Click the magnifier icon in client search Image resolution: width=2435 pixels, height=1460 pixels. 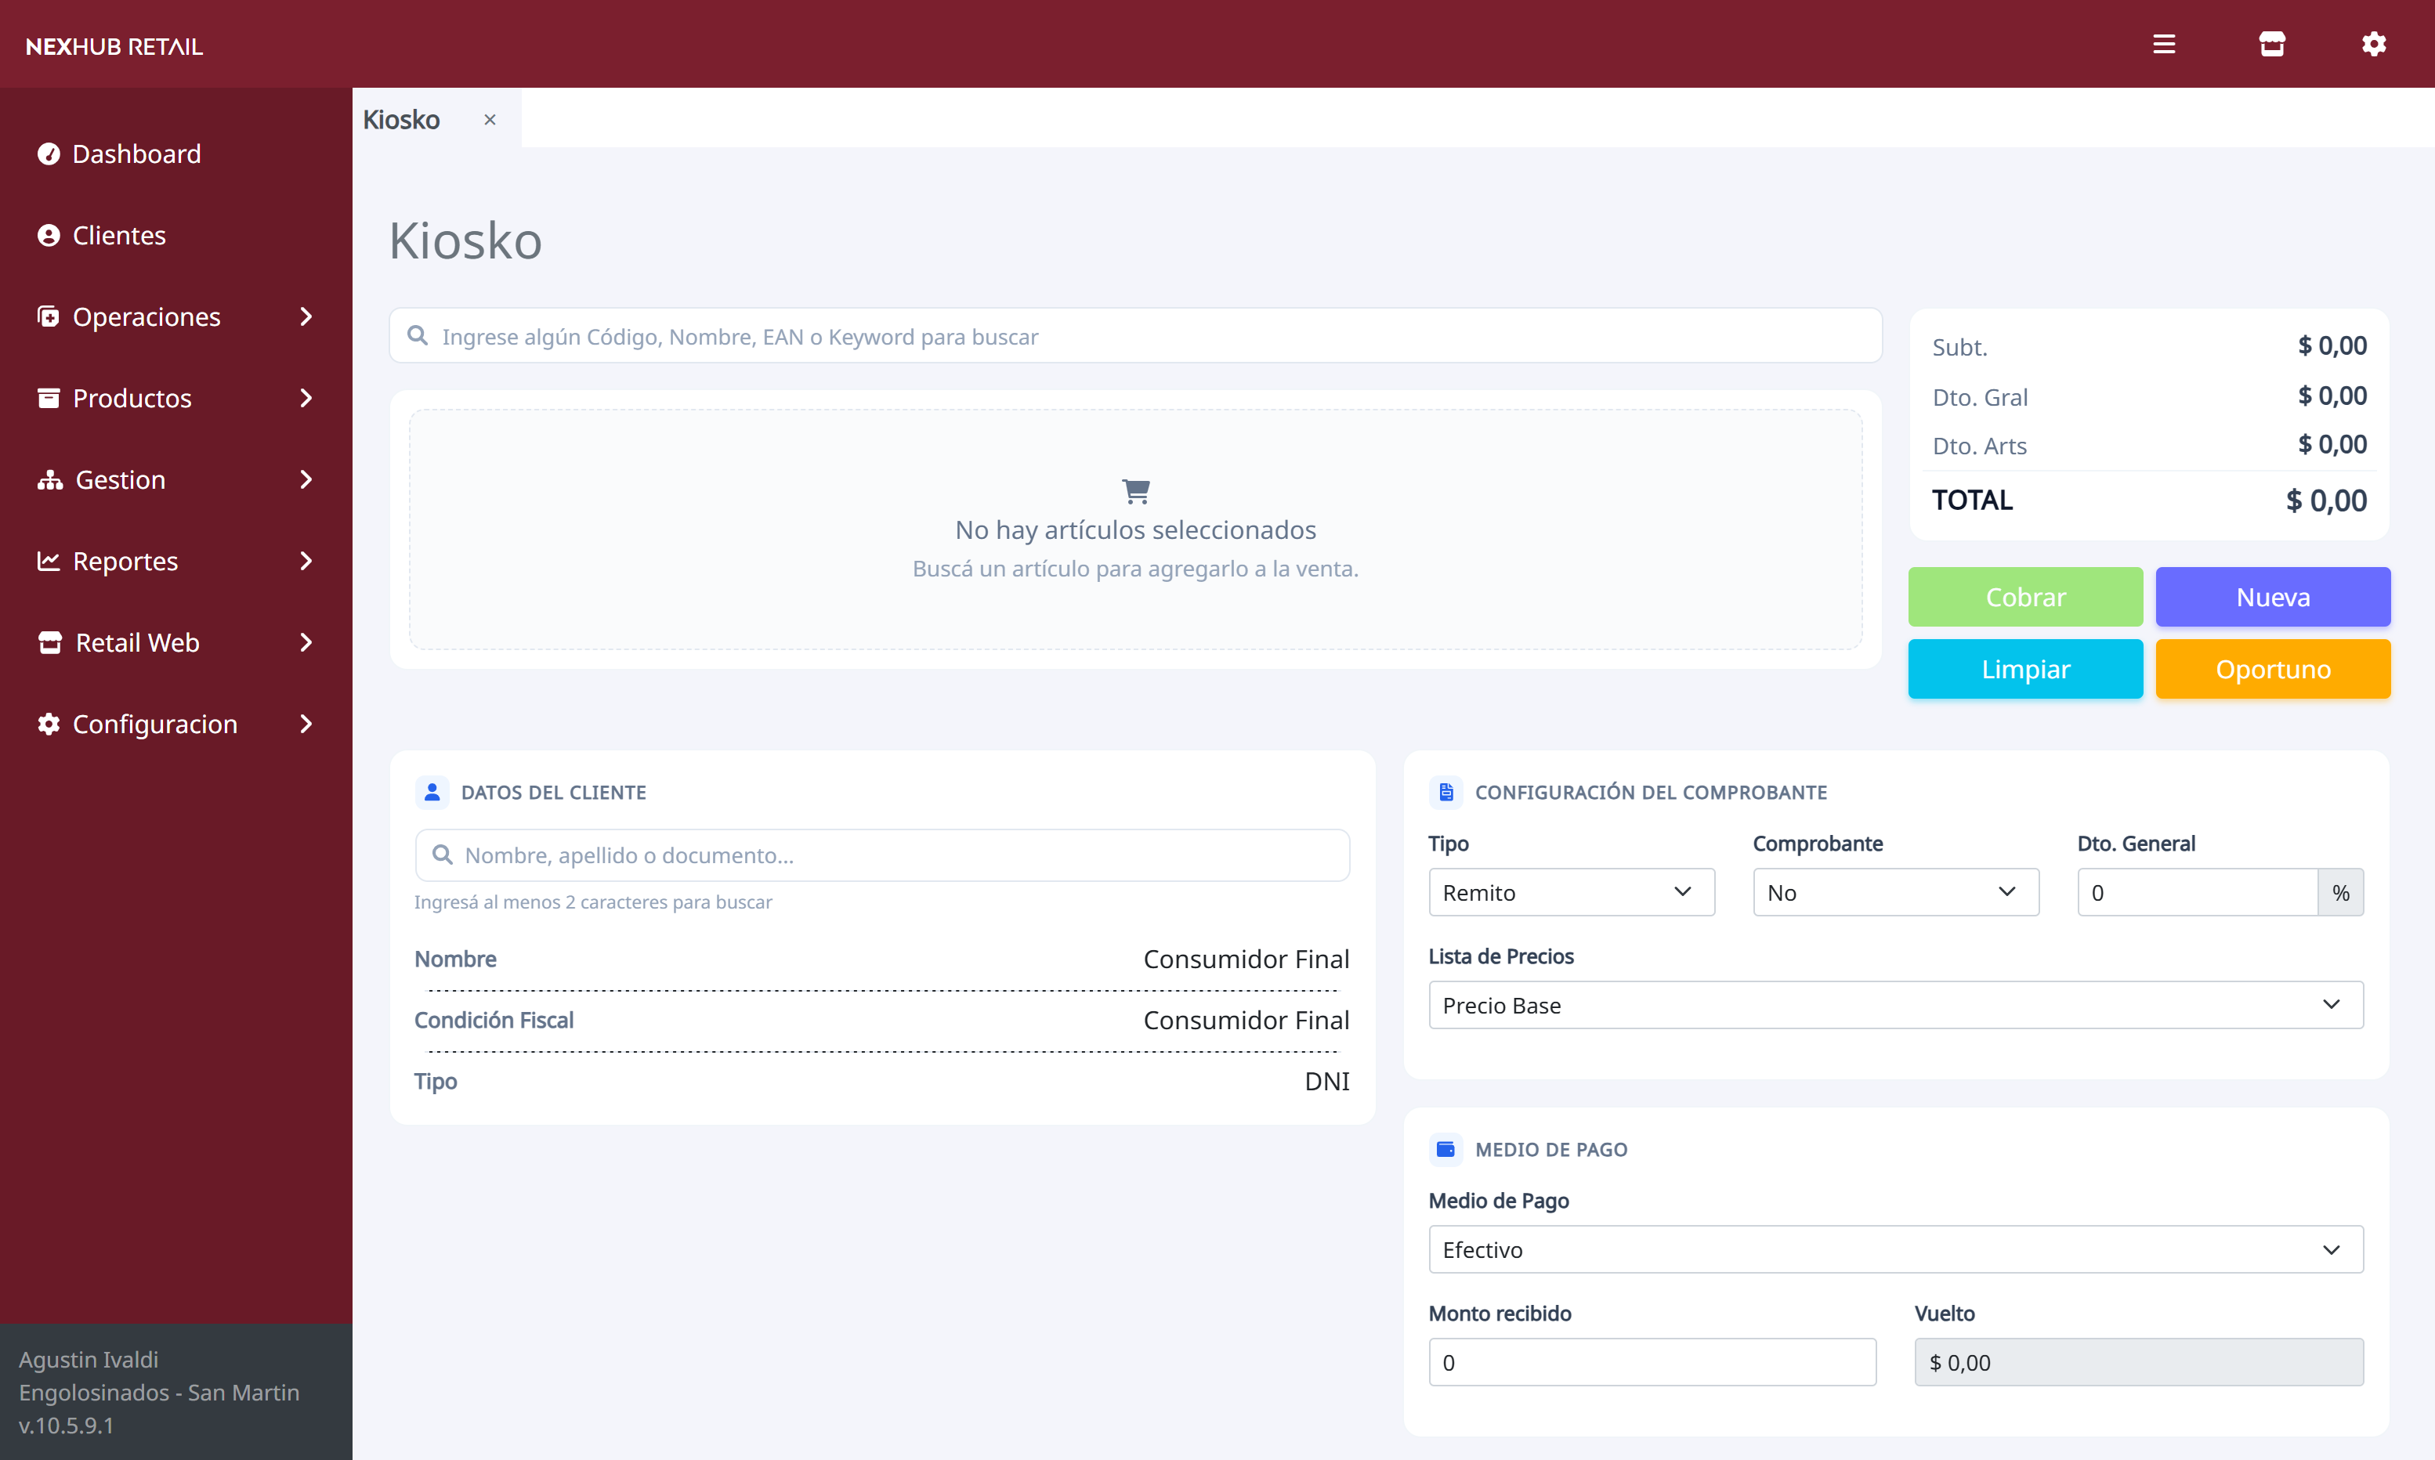[x=443, y=854]
